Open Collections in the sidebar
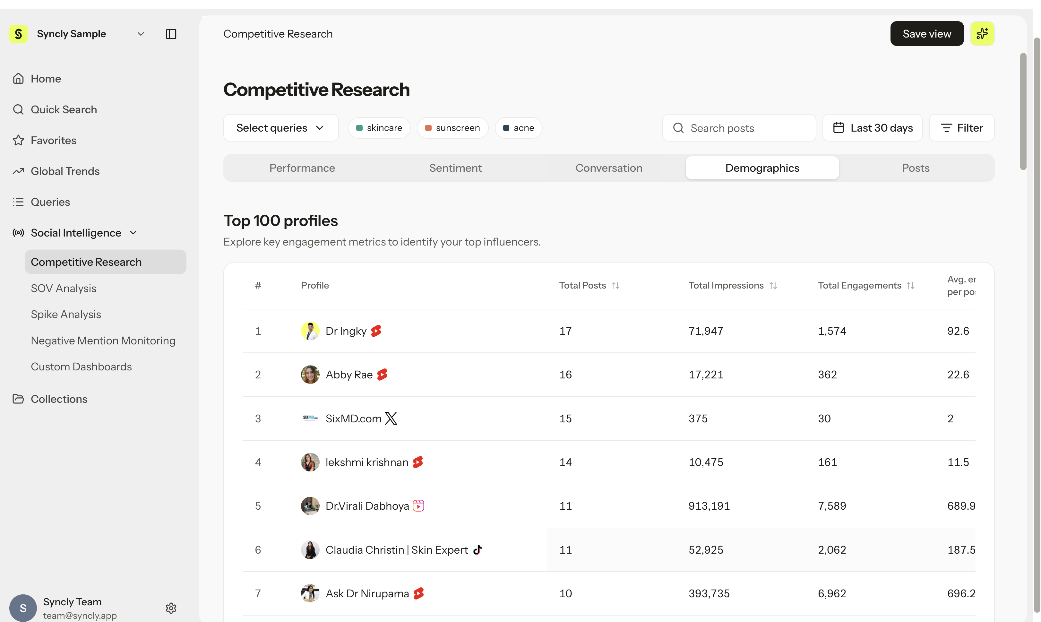This screenshot has height=622, width=1041. (x=50, y=399)
